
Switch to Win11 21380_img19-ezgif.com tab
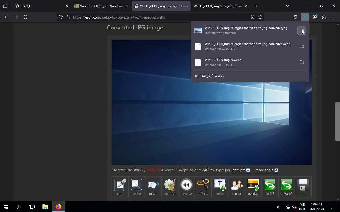tap(221, 6)
